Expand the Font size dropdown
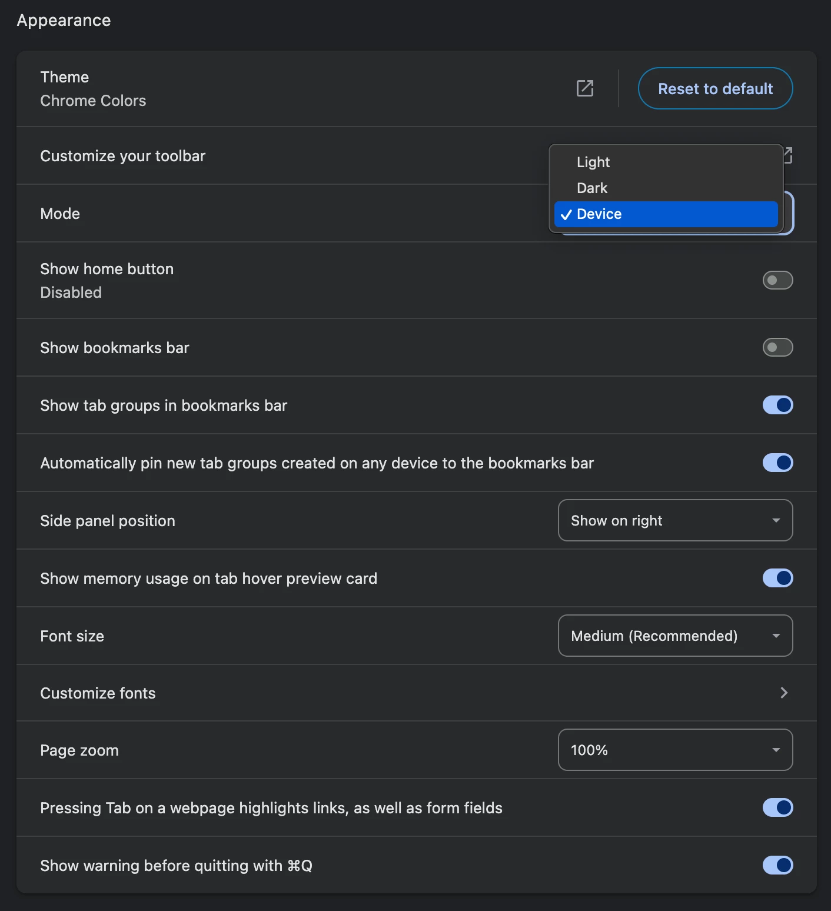The width and height of the screenshot is (831, 911). (675, 636)
